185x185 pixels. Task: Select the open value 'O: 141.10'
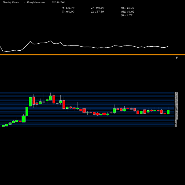click(x=68, y=8)
